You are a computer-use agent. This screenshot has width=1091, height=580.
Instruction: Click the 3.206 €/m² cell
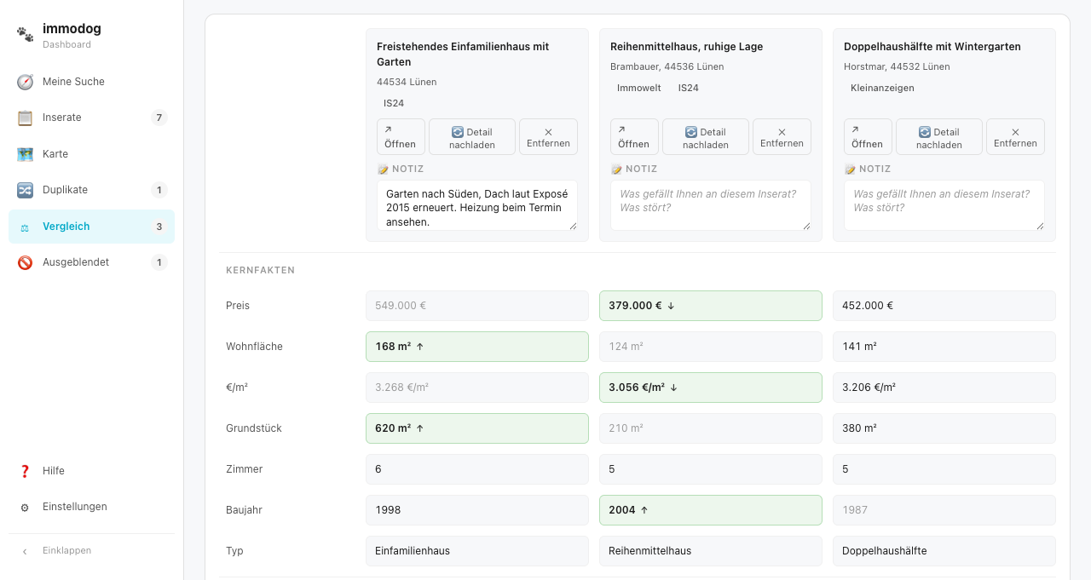944,388
